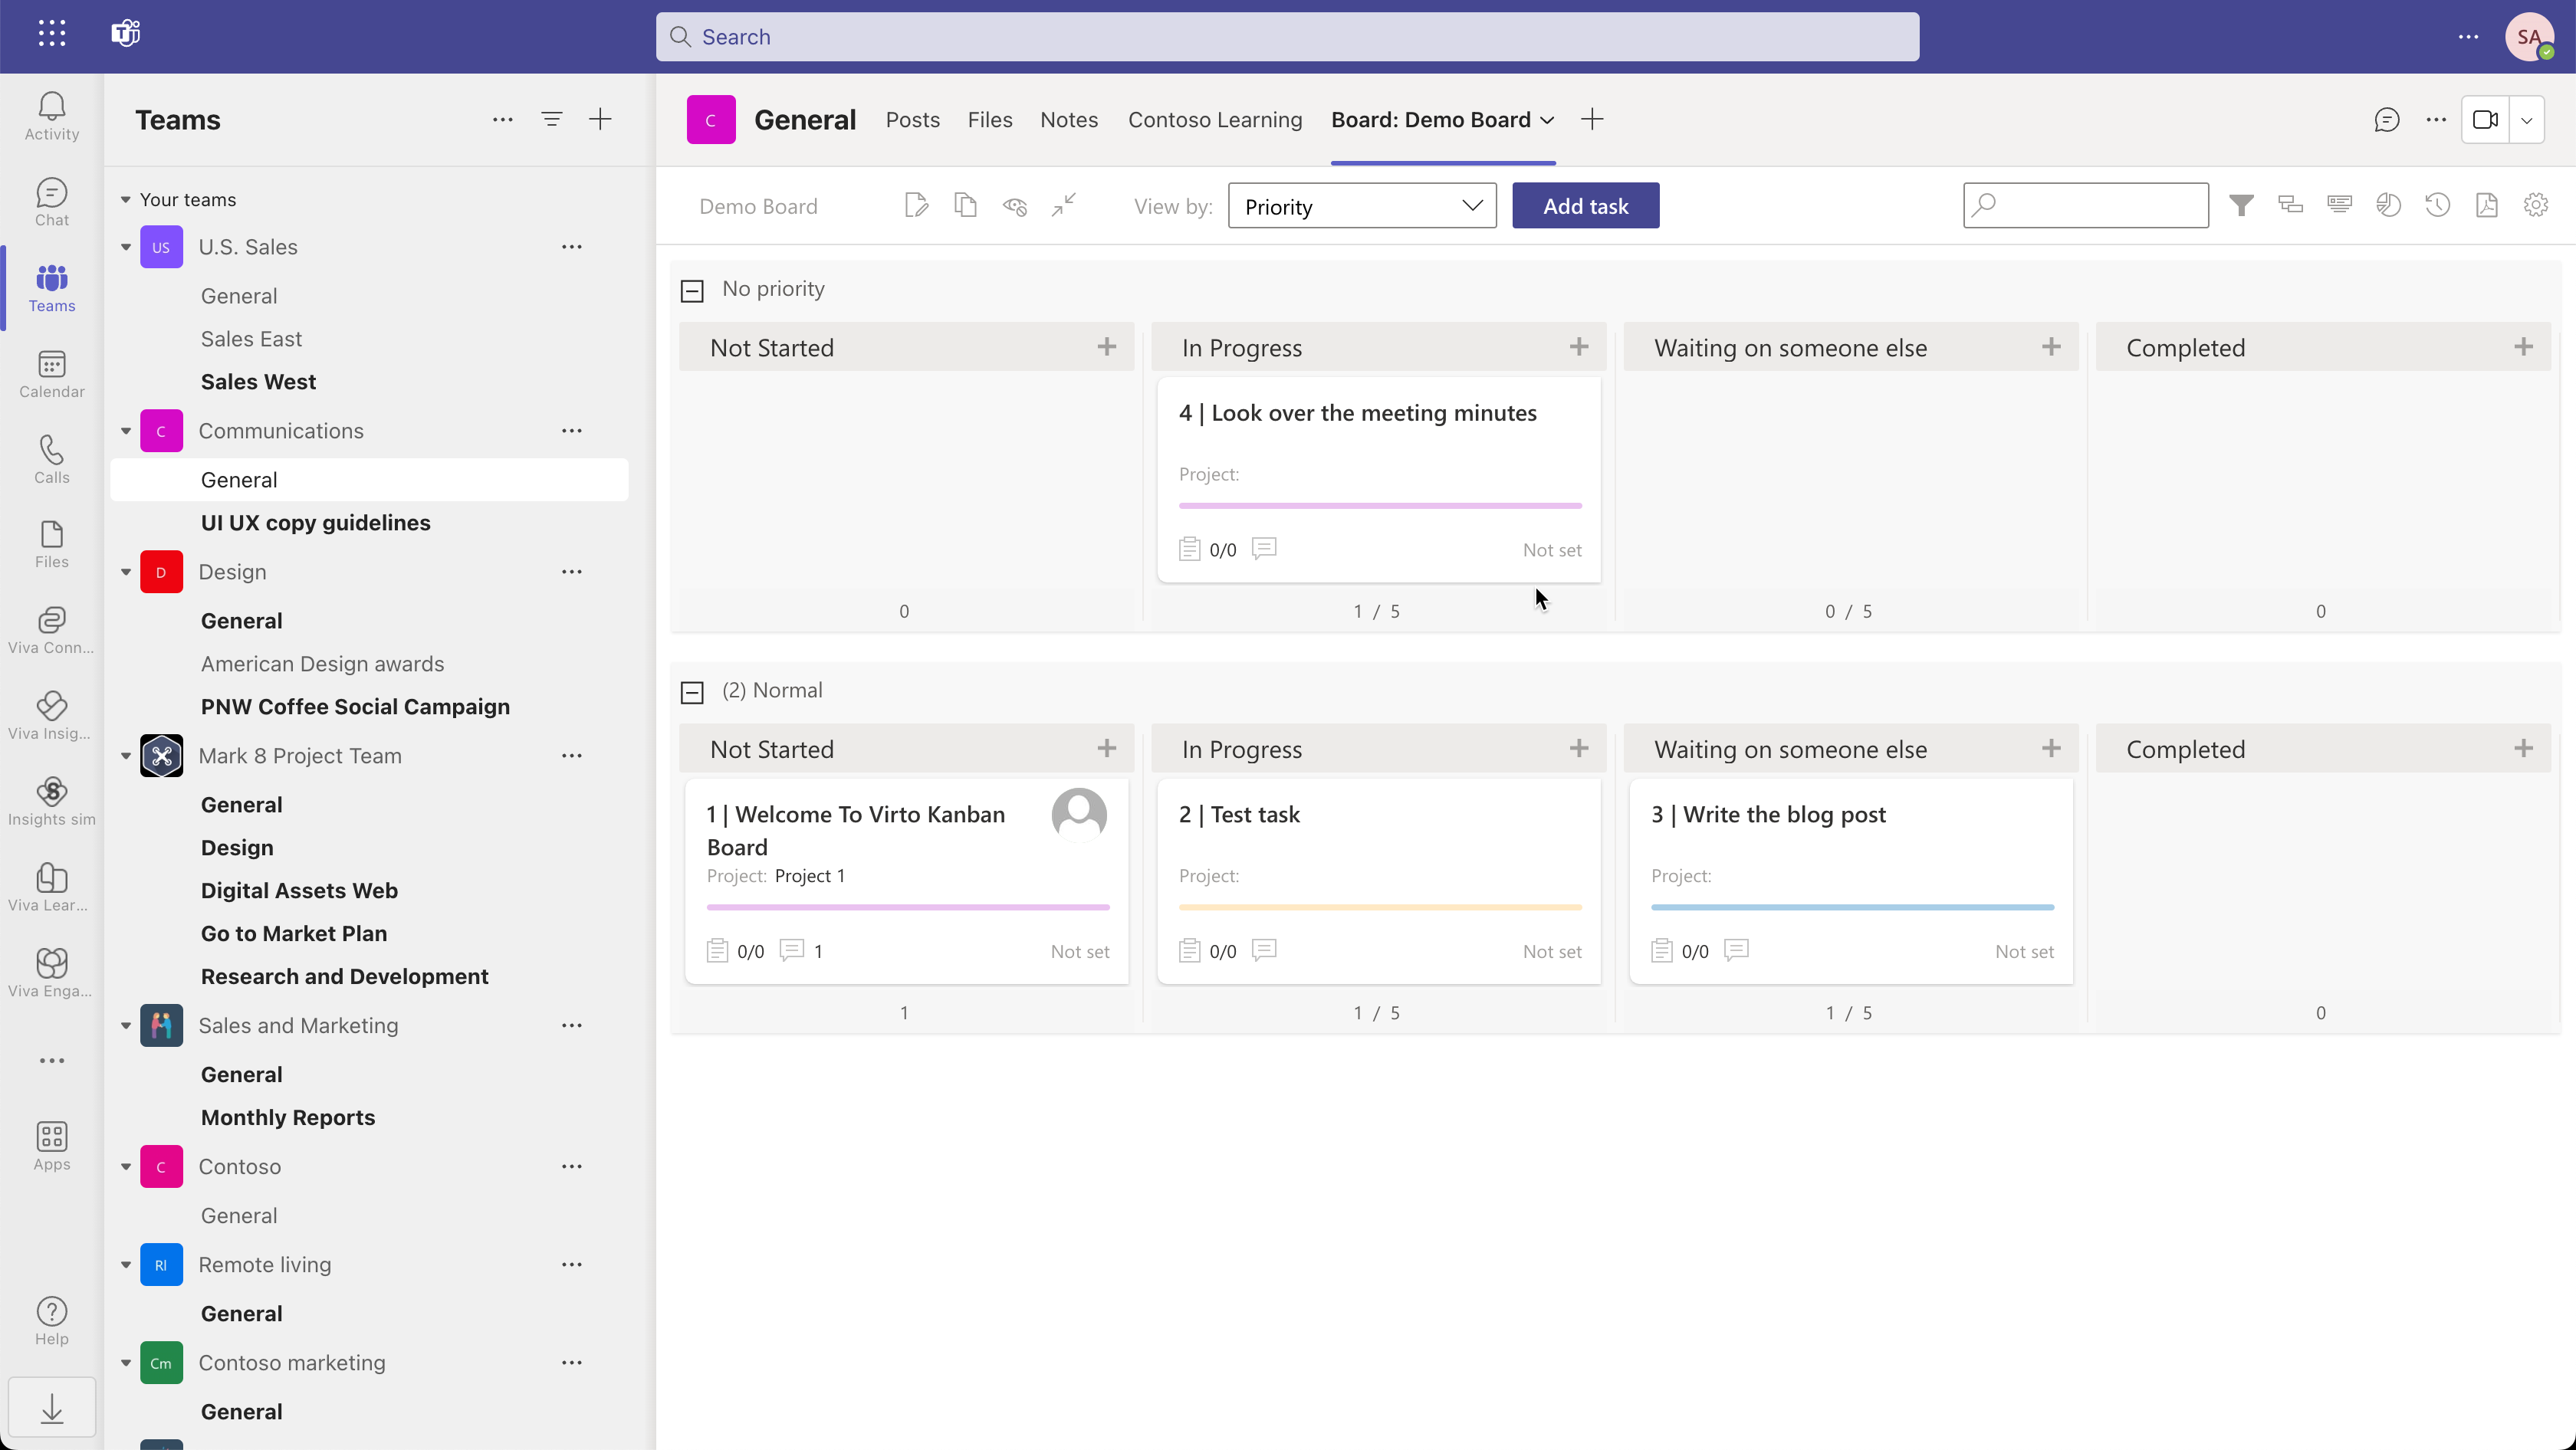Add task to Normal Completed column
This screenshot has height=1450, width=2576.
tap(2523, 749)
